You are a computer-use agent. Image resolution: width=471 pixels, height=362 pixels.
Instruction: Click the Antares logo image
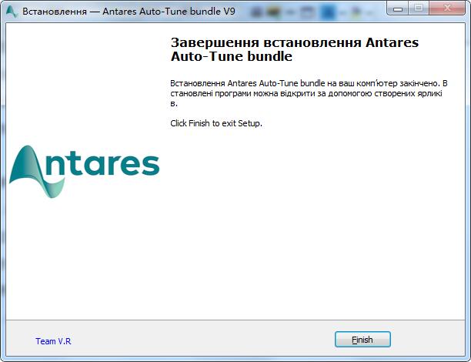85,171
